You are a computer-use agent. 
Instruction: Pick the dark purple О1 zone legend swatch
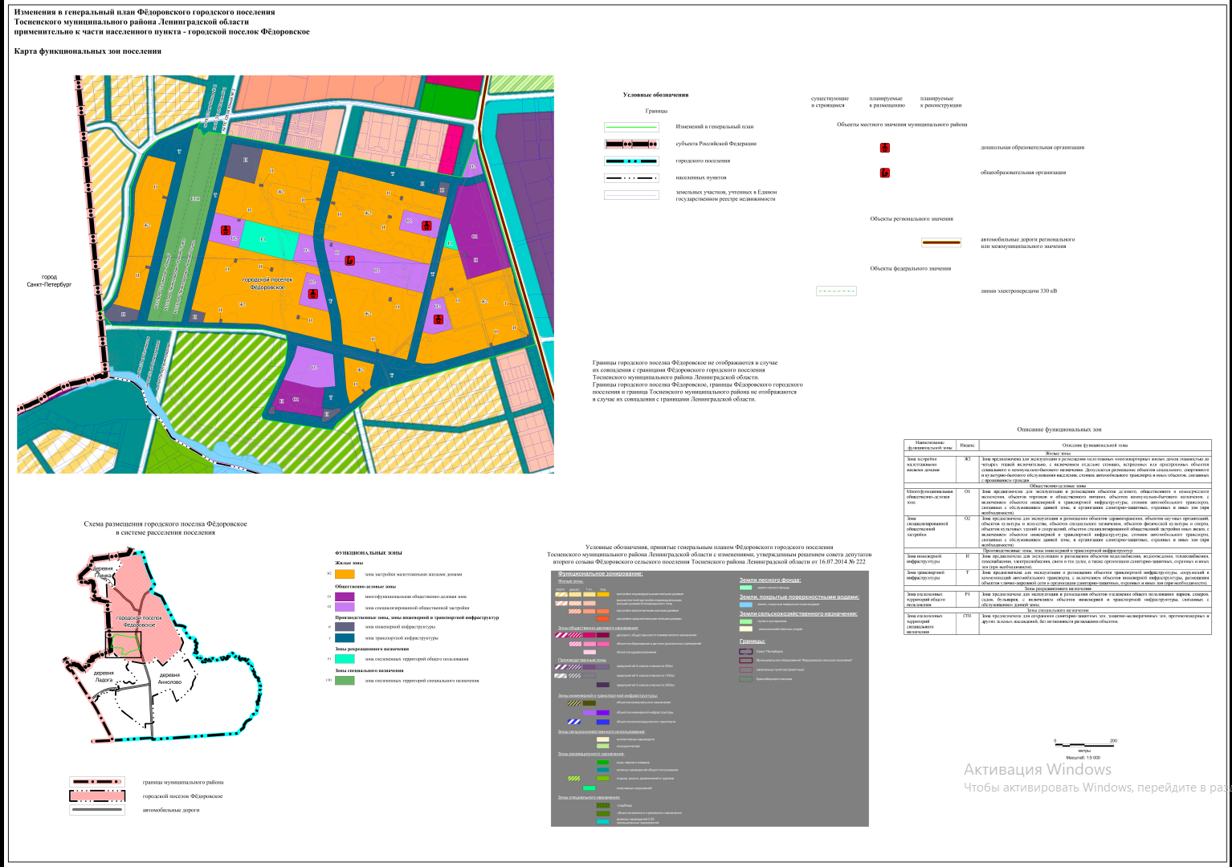345,597
